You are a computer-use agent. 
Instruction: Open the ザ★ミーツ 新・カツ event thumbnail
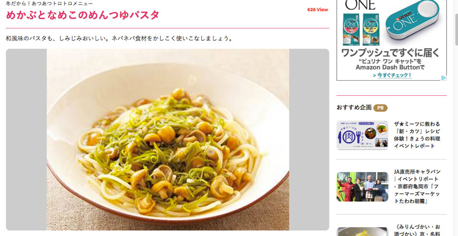[362, 136]
